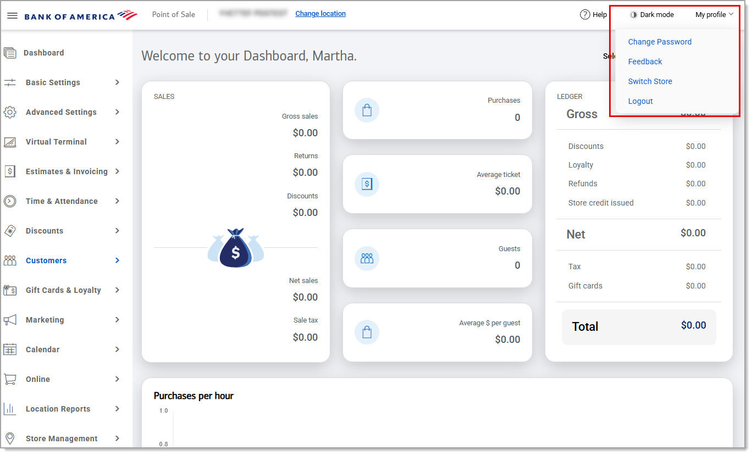752x455 pixels.
Task: Click the Time & Attendance clock icon
Action: [10, 201]
